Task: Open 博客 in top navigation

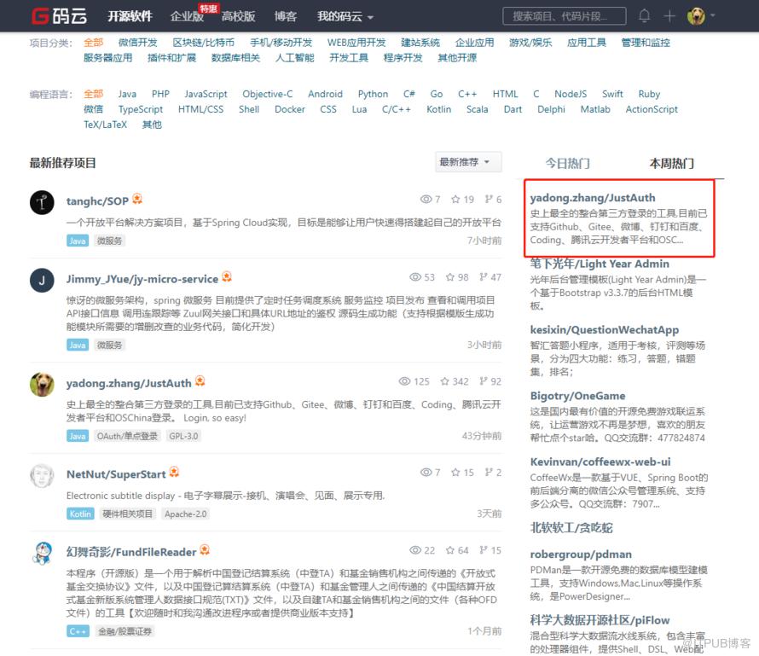Action: point(285,16)
